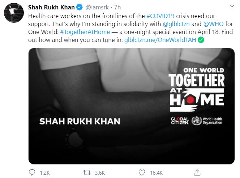This screenshot has height=178, width=240.
Task: Click the reply speech bubble icon
Action: pos(32,172)
